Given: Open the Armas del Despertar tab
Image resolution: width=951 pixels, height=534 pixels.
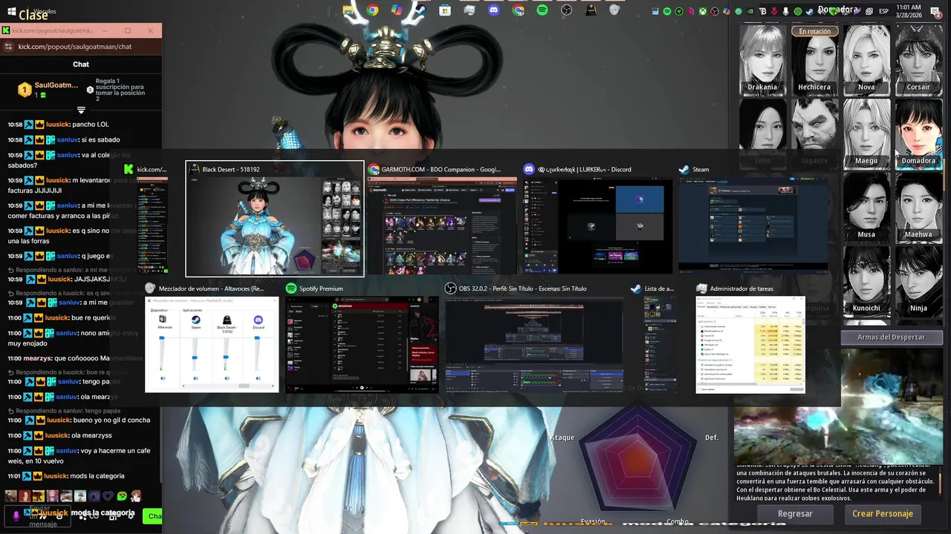Looking at the screenshot, I should click(x=892, y=337).
